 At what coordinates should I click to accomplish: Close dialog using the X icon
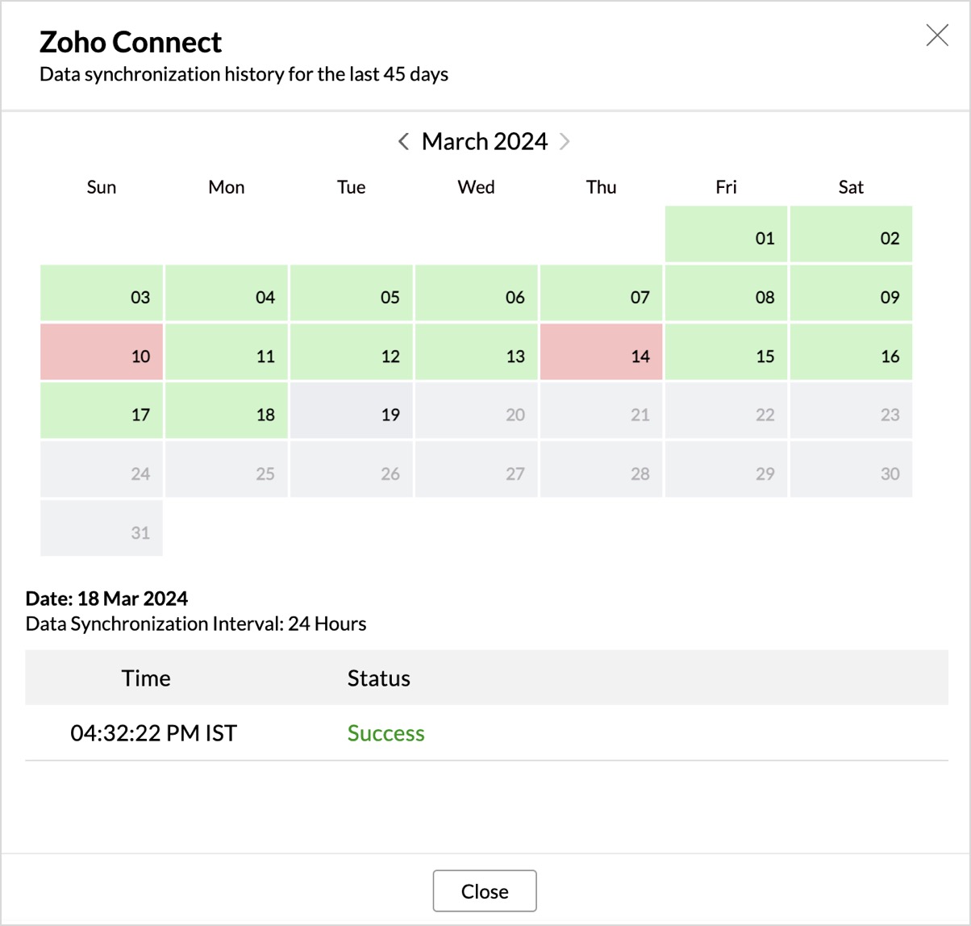[937, 35]
